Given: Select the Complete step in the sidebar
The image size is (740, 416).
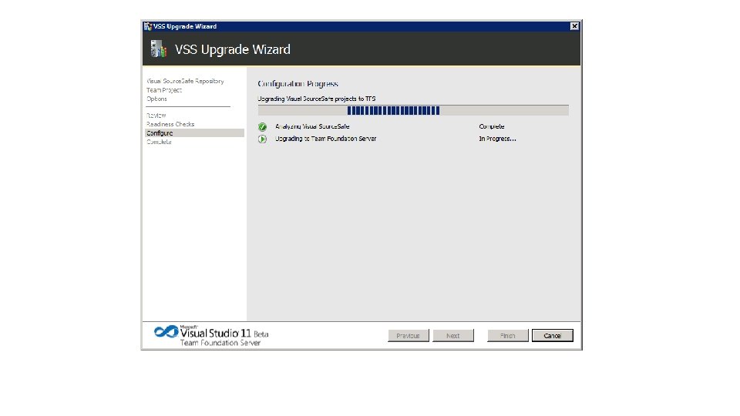Looking at the screenshot, I should tap(159, 142).
